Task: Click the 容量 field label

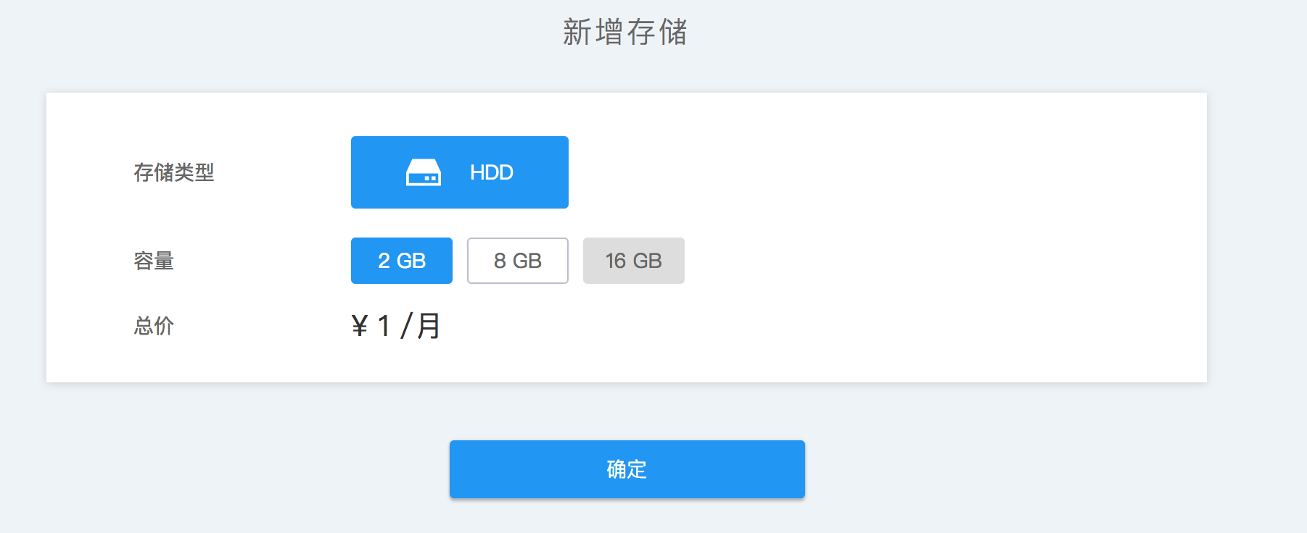Action: click(x=154, y=261)
